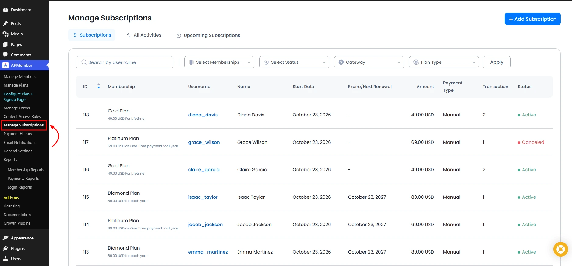The height and width of the screenshot is (266, 572).
Task: Click the search magnifier icon
Action: click(84, 62)
